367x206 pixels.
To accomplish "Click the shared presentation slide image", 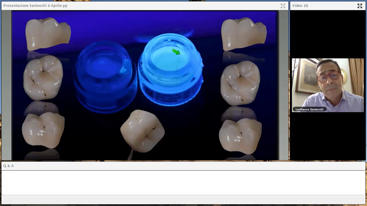I will click(x=145, y=85).
